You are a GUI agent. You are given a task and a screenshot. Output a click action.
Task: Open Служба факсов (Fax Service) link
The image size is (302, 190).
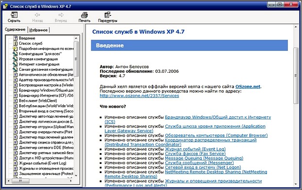click(195, 154)
